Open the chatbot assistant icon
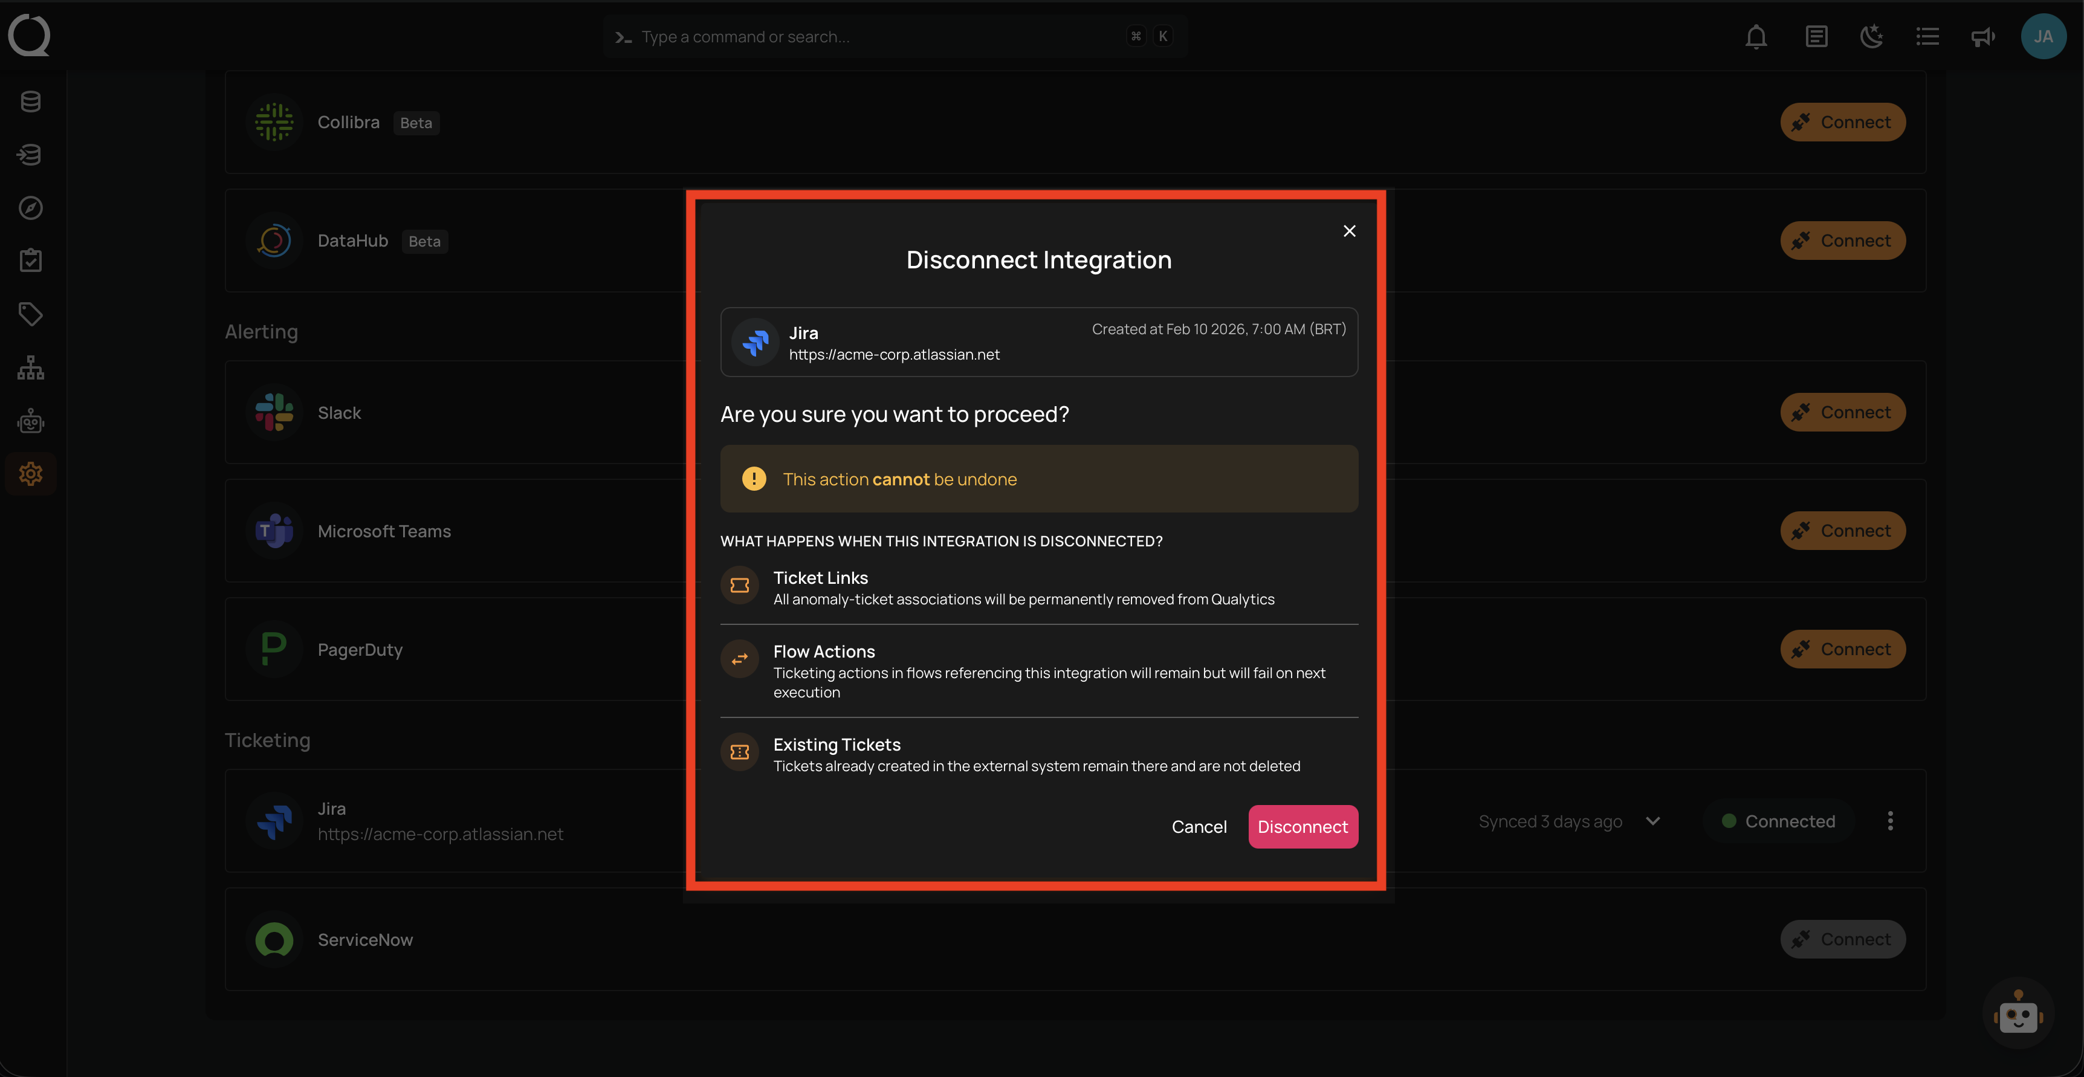 click(x=2018, y=1013)
